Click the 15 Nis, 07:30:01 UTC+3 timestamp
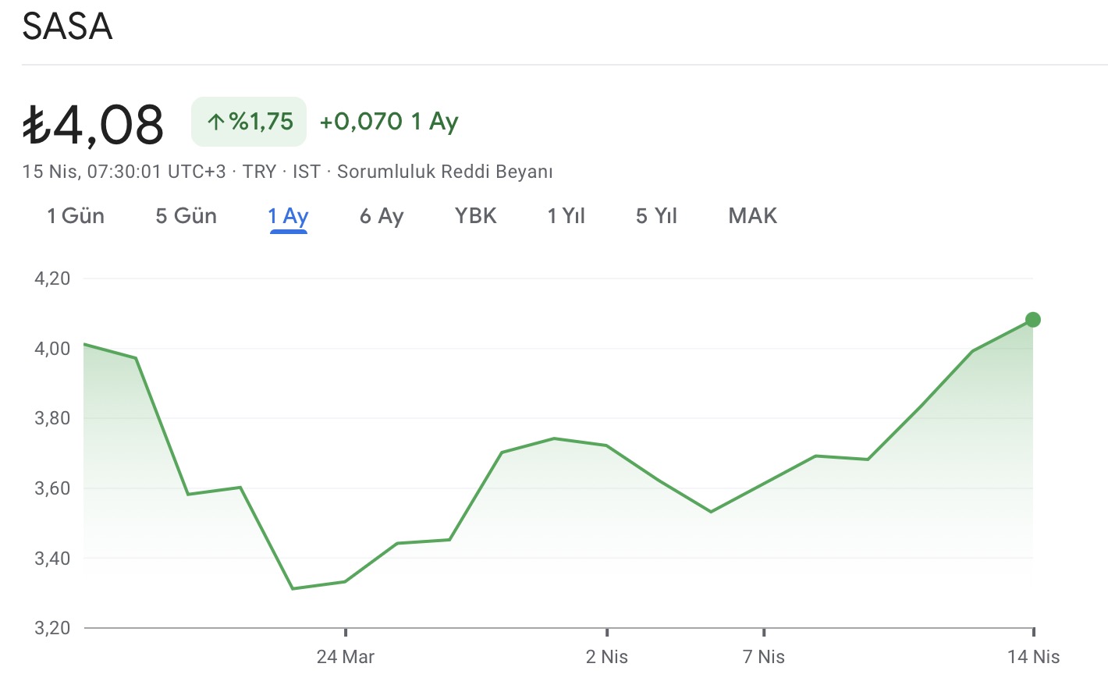The width and height of the screenshot is (1108, 699). point(124,172)
